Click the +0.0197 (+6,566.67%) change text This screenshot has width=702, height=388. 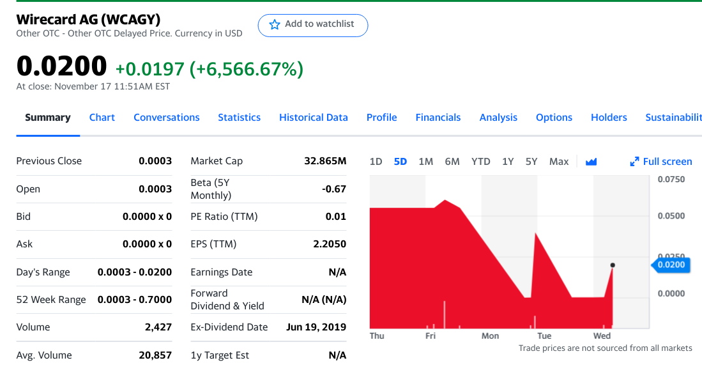(209, 69)
